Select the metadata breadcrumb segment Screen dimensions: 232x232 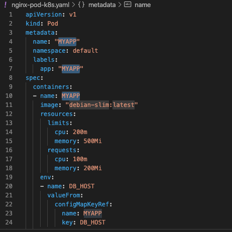[102, 5]
